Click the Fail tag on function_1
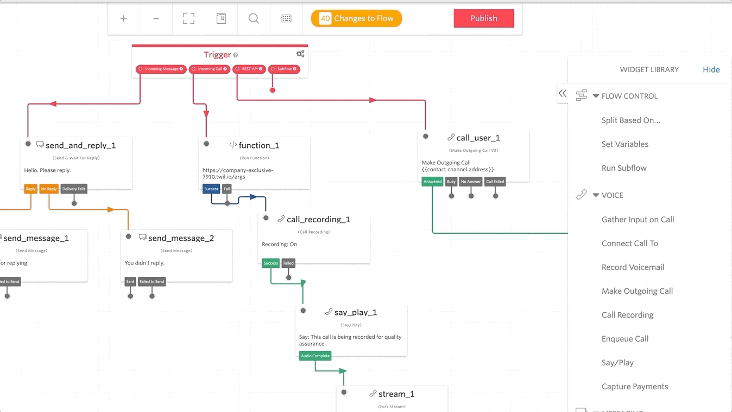The width and height of the screenshot is (732, 412). (x=227, y=189)
